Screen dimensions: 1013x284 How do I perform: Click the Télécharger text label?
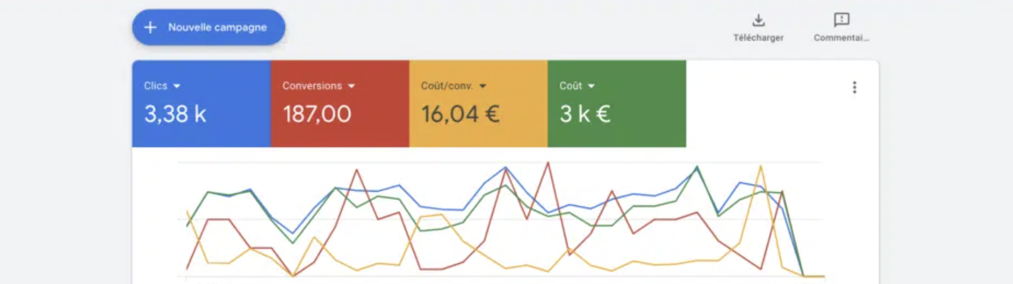[x=758, y=38]
